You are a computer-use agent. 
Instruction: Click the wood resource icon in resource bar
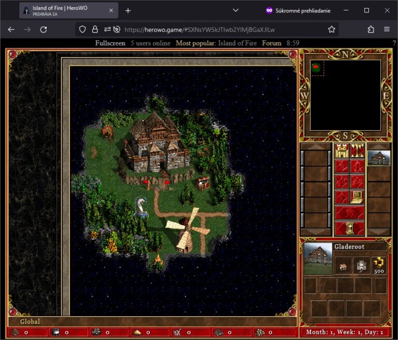click(16, 332)
